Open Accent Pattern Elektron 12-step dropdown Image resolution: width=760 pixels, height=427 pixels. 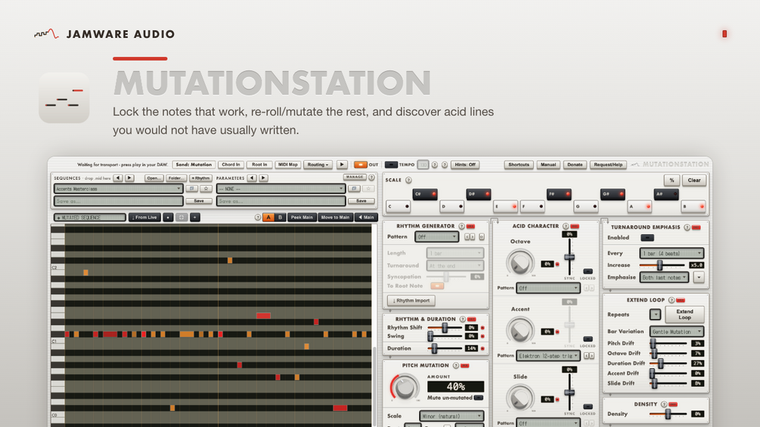coord(548,356)
